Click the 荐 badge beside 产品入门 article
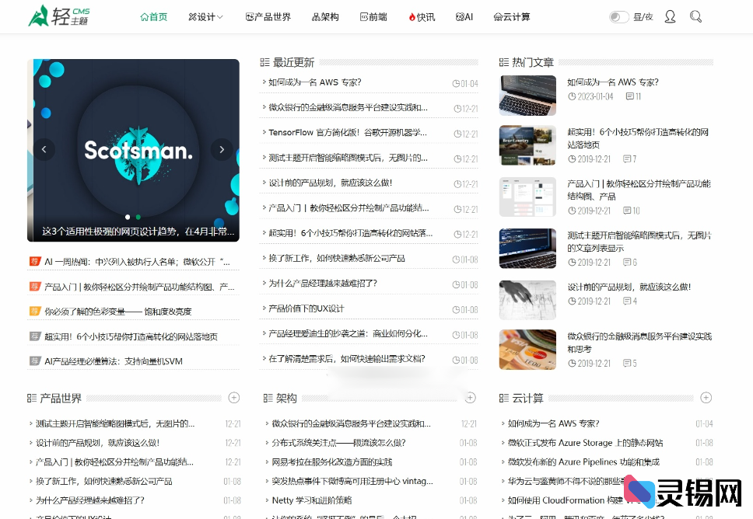Screen dimensions: 753x519 pos(35,286)
